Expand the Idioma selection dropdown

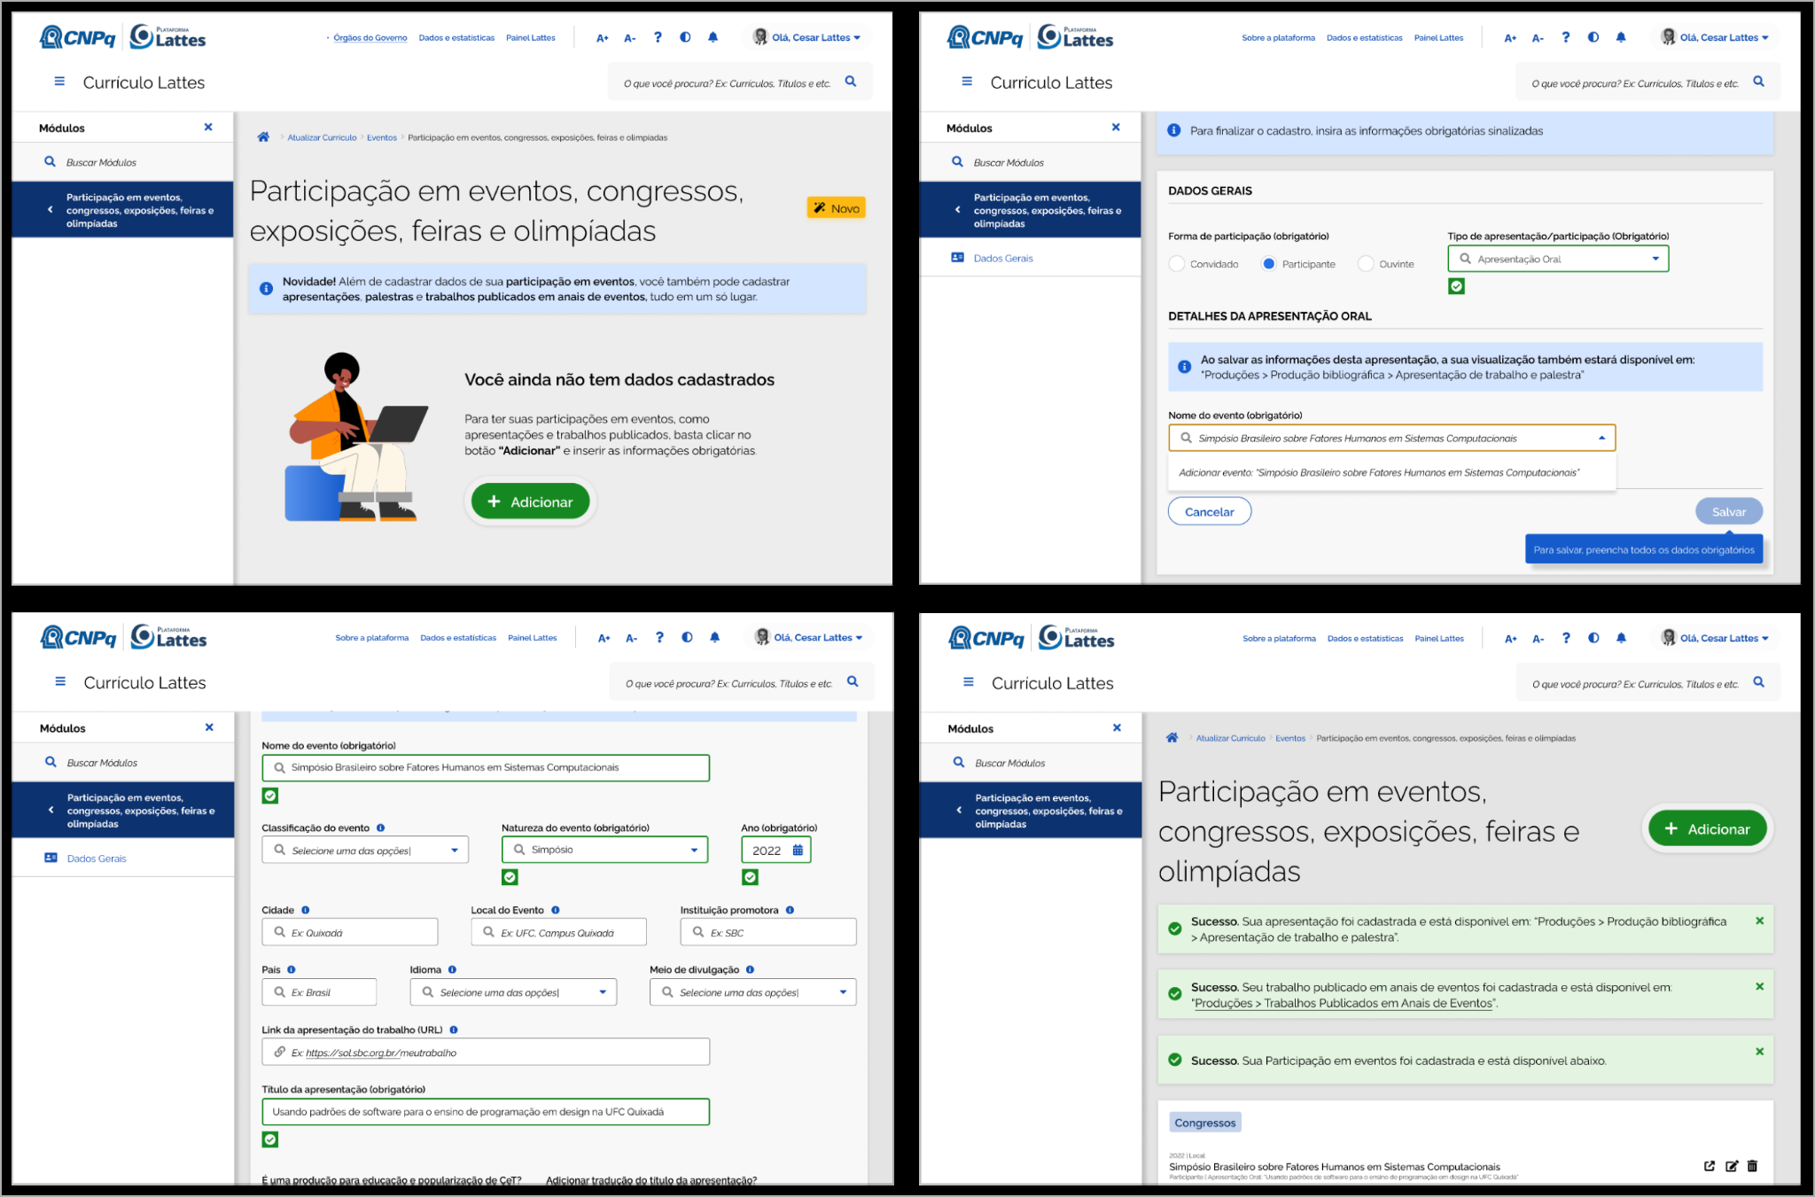[x=513, y=992]
